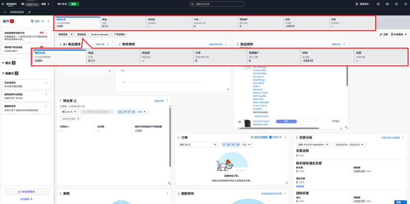This screenshot has height=204, width=410.
Task: Click the 管理商品 button
Action: [63, 34]
